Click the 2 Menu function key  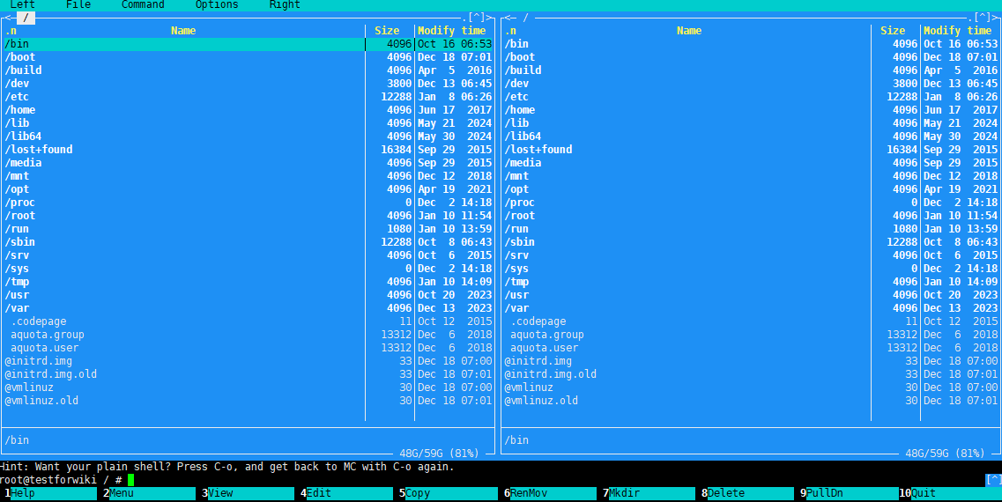click(150, 493)
